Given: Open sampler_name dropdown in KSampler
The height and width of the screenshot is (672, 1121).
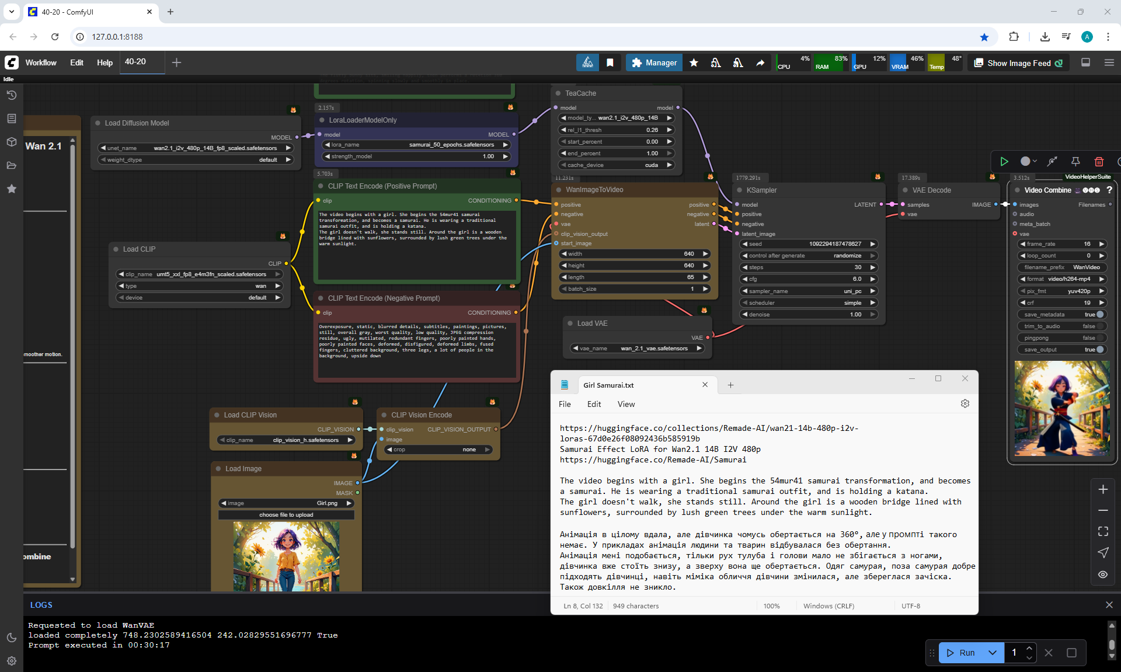Looking at the screenshot, I should (809, 291).
